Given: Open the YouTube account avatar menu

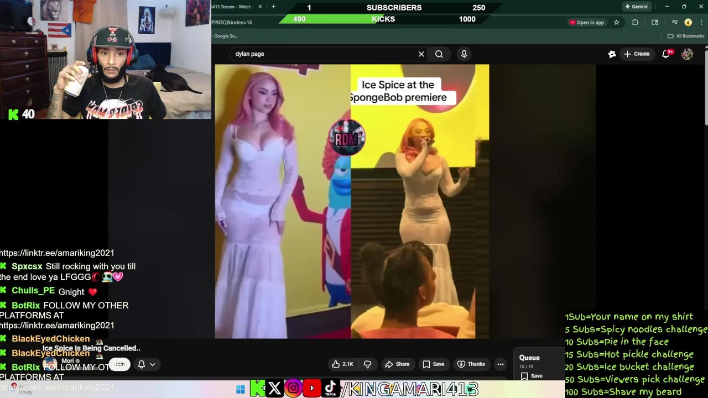Looking at the screenshot, I should (687, 54).
